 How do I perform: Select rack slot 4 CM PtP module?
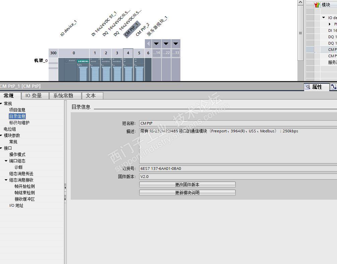coord(128,69)
